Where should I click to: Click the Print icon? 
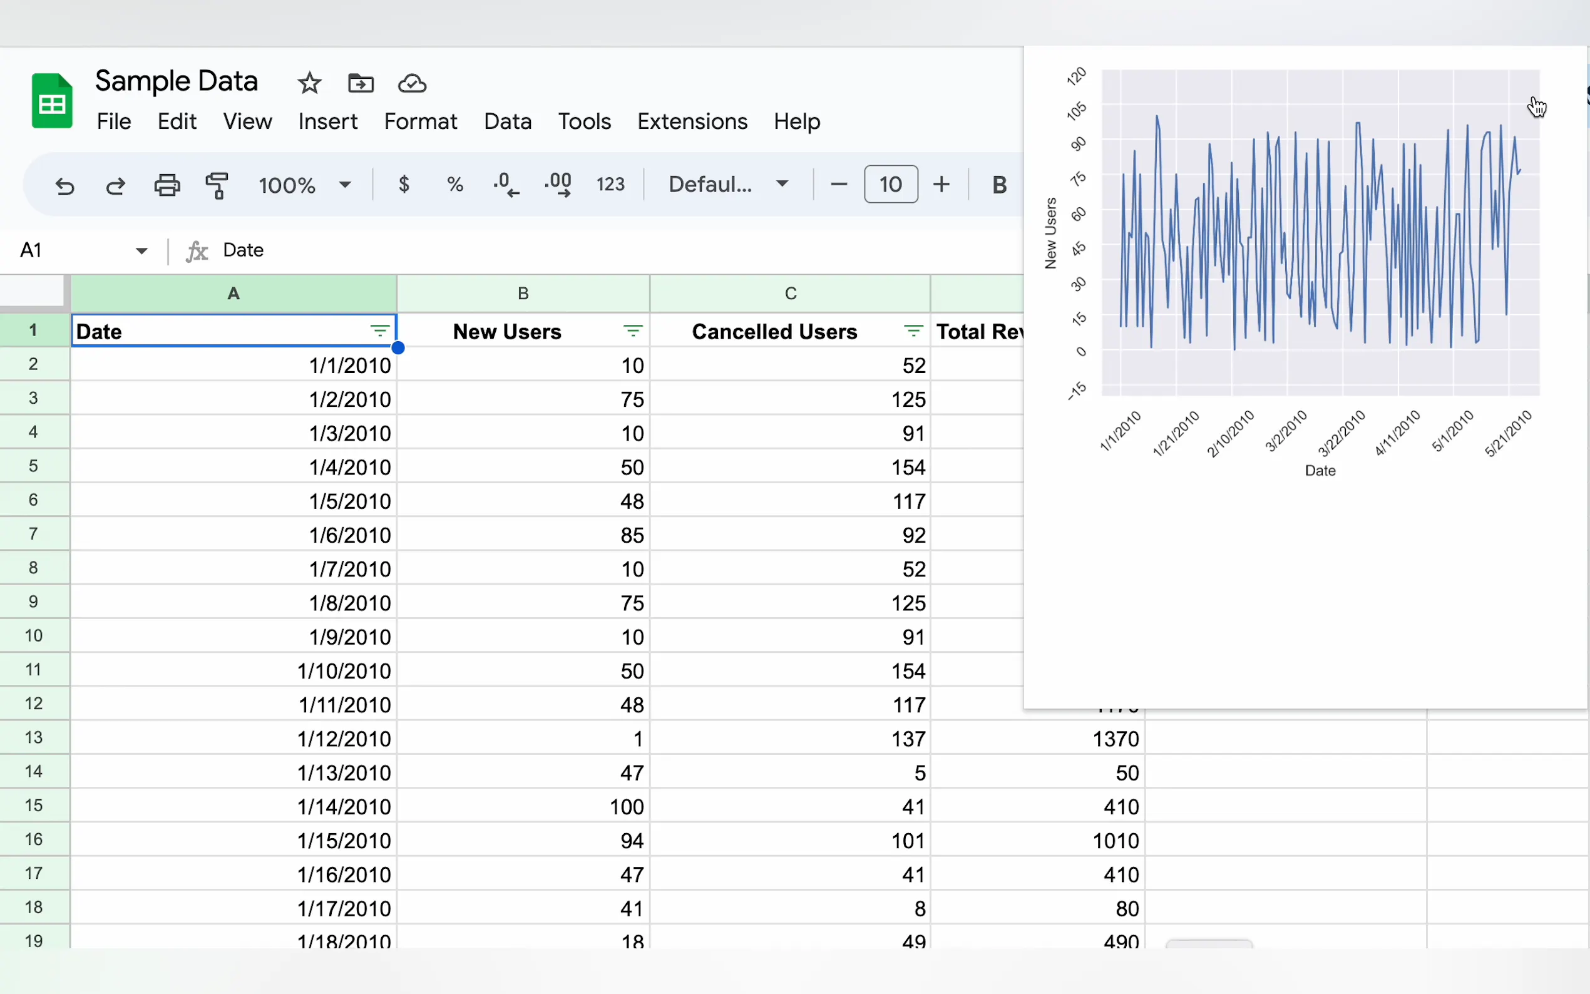pyautogui.click(x=167, y=185)
